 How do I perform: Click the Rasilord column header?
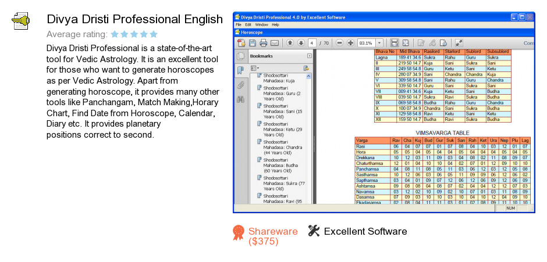pos(433,52)
